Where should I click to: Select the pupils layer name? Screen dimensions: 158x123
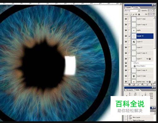(x=139, y=30)
